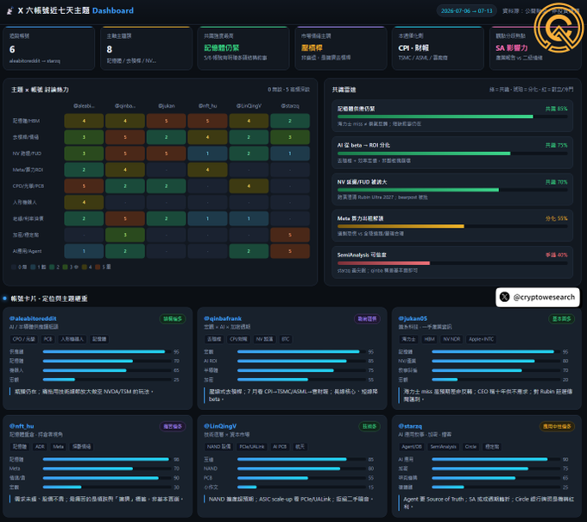Click the 記憶體供應仍緊 85% consensus bar
Screen dimensions: 587x522
tap(452, 116)
